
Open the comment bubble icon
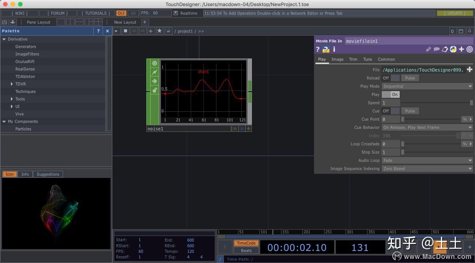point(436,49)
